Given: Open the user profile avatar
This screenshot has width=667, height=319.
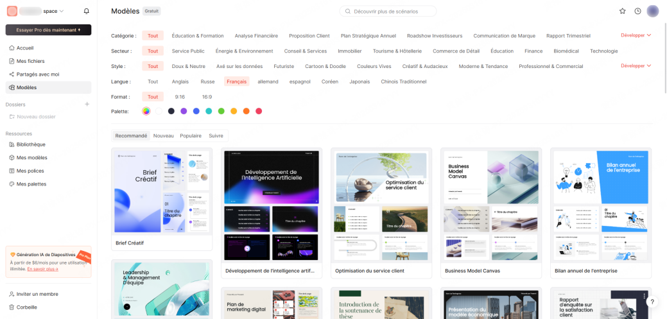Looking at the screenshot, I should click(x=652, y=11).
